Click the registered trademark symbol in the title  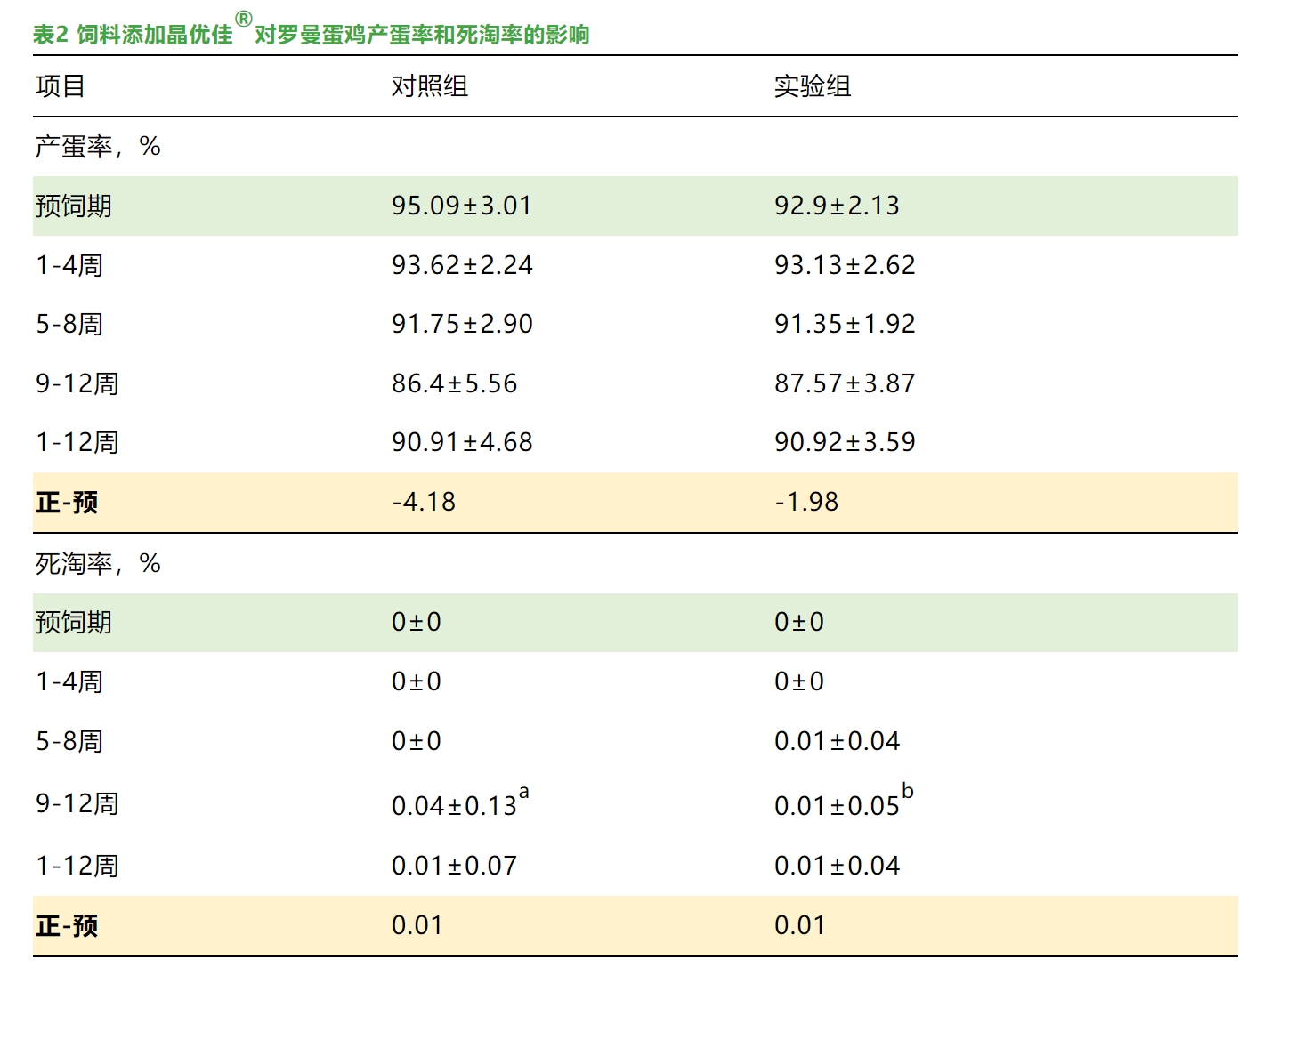tap(243, 20)
